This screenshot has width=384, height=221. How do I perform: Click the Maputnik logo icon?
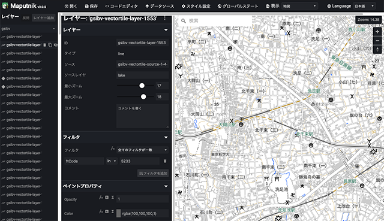[5, 5]
